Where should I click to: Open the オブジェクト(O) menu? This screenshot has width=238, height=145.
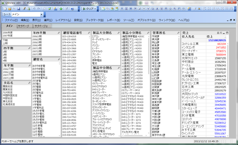[146, 20]
